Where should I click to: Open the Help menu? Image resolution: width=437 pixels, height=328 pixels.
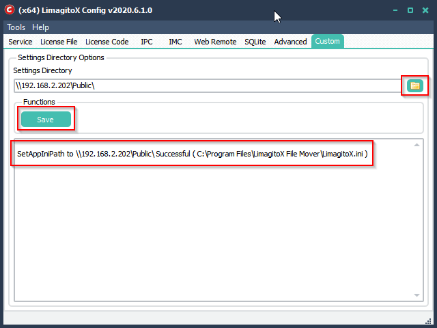click(x=40, y=27)
